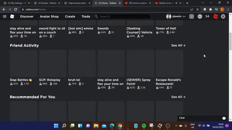
Task: Open Swords game title
Action: pyautogui.click(x=103, y=29)
